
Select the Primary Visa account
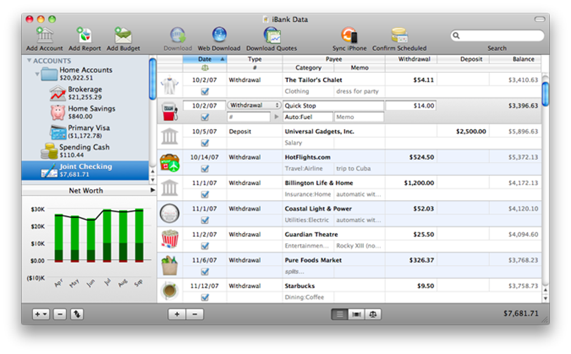coord(86,131)
